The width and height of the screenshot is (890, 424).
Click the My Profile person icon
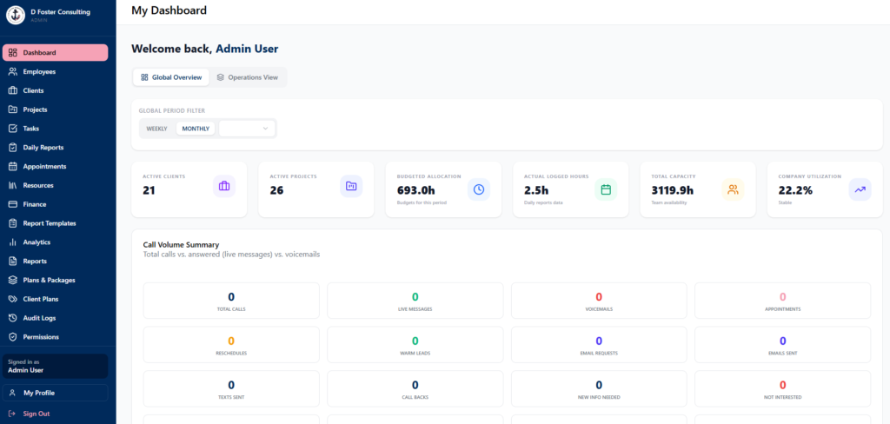[x=12, y=393]
